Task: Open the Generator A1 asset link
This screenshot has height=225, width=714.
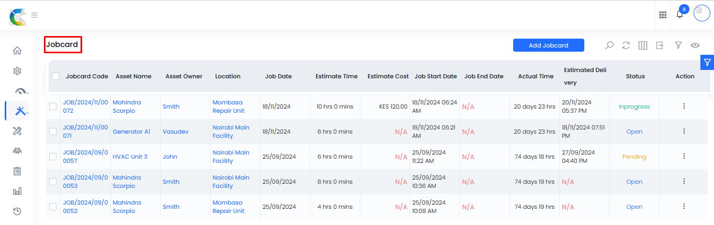Action: [131, 132]
